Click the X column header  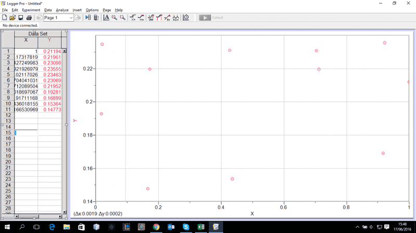pos(26,39)
